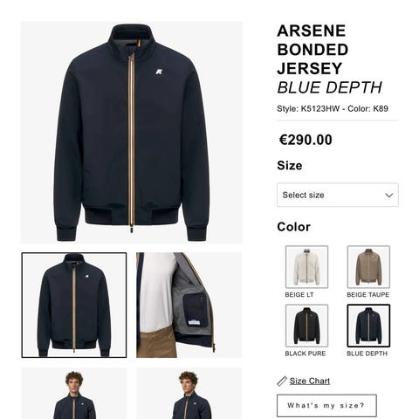Image resolution: width=419 pixels, height=419 pixels.
Task: Choose the BEIGE LT color swatch
Action: 306,267
